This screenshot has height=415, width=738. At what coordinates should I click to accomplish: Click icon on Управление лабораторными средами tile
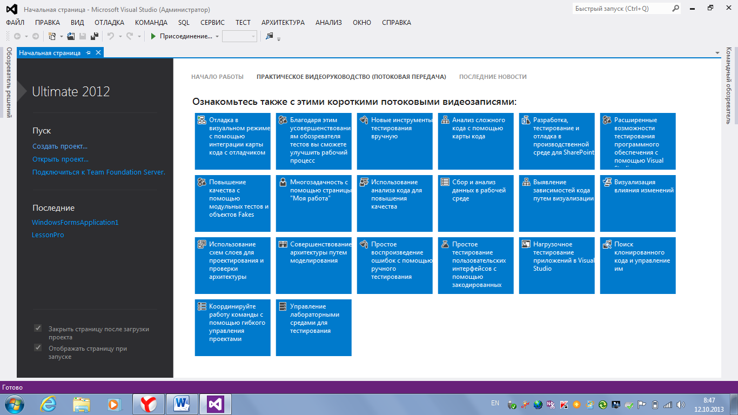pos(283,306)
